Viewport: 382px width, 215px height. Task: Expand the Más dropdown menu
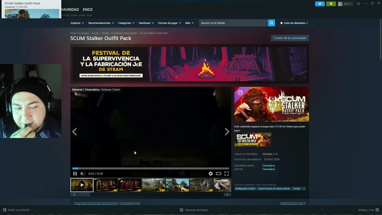[190, 23]
